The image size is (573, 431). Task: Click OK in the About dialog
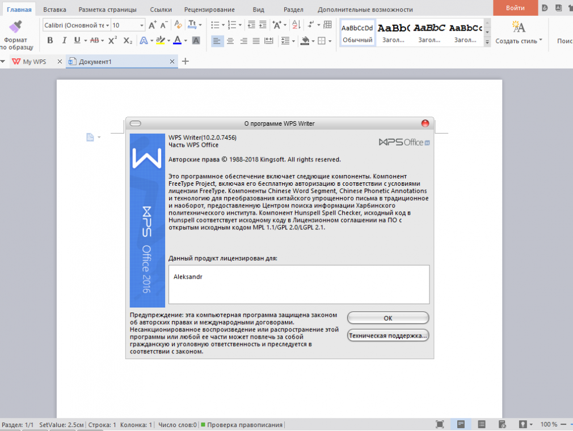(x=387, y=318)
